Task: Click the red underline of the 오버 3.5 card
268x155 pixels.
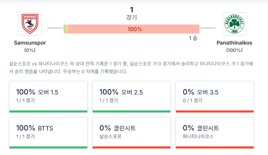Action: click(215, 112)
